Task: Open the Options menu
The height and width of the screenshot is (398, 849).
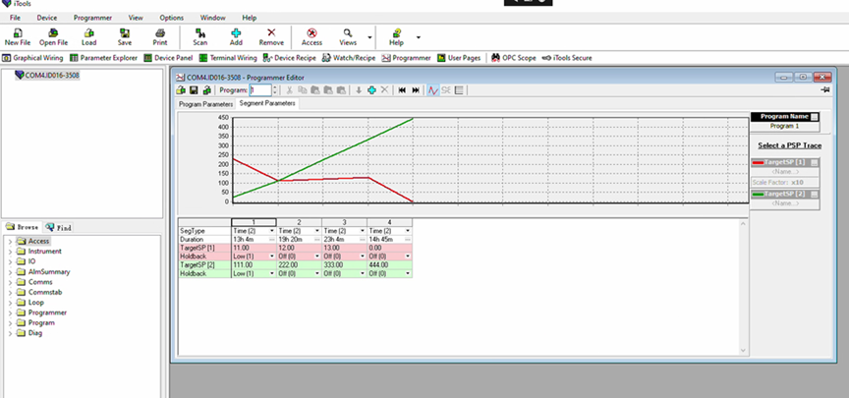Action: click(x=172, y=18)
